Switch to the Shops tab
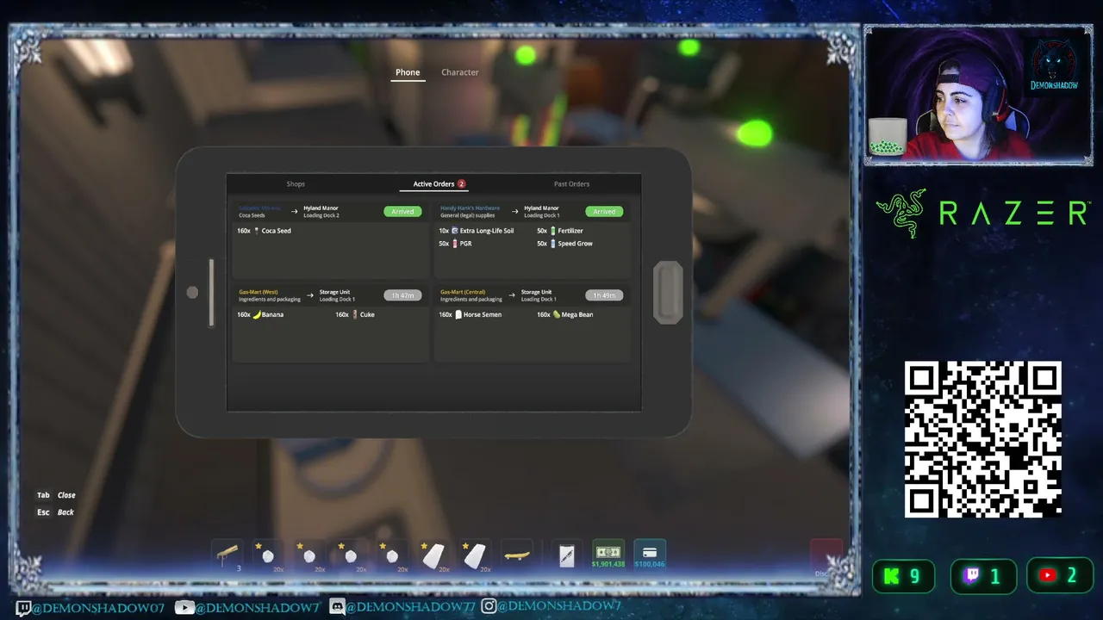This screenshot has height=620, width=1103. (296, 184)
